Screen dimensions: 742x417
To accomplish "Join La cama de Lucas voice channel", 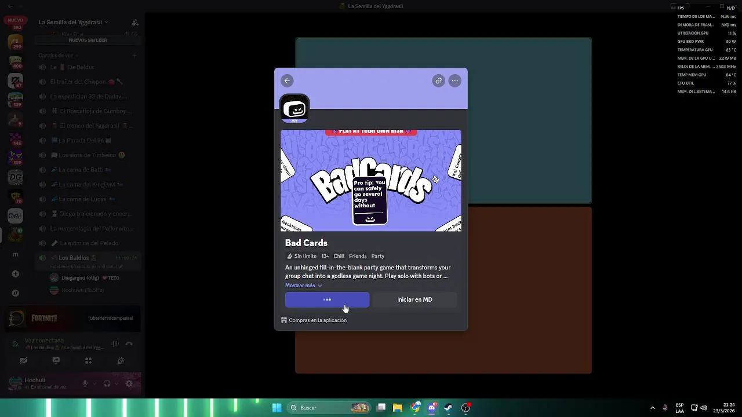I will point(87,199).
